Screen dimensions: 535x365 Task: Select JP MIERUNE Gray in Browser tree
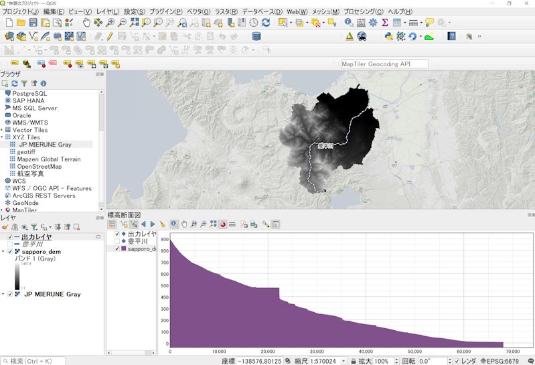[44, 144]
